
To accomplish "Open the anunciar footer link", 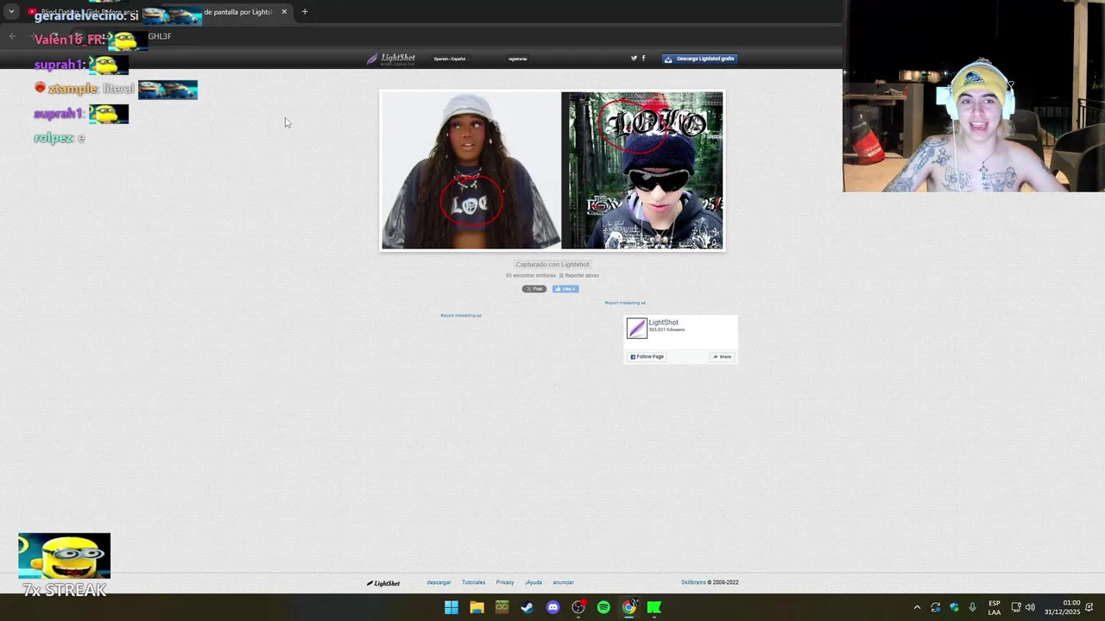I will click(x=563, y=582).
